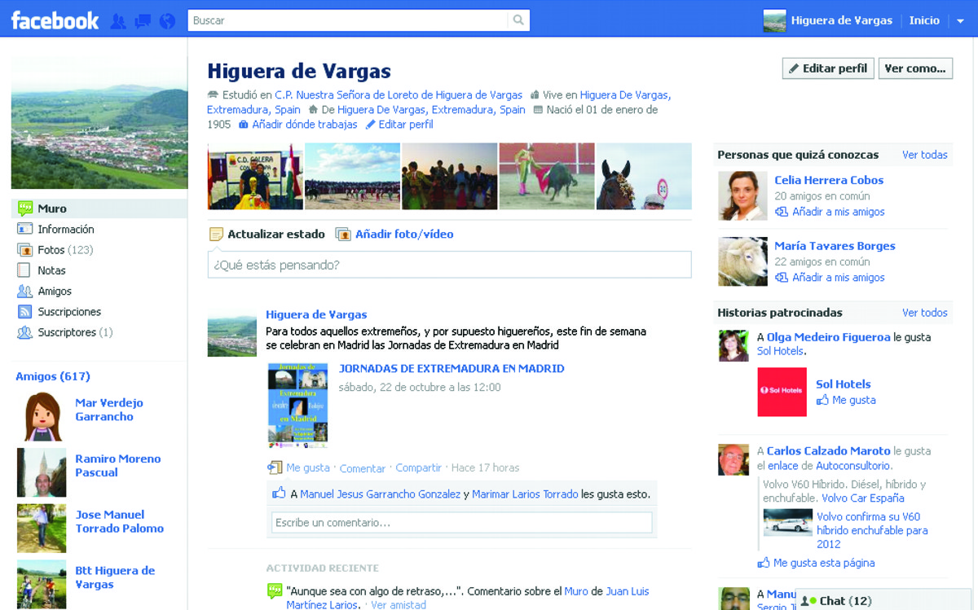This screenshot has width=978, height=610.
Task: Click the Editar perfil button
Action: pyautogui.click(x=828, y=68)
